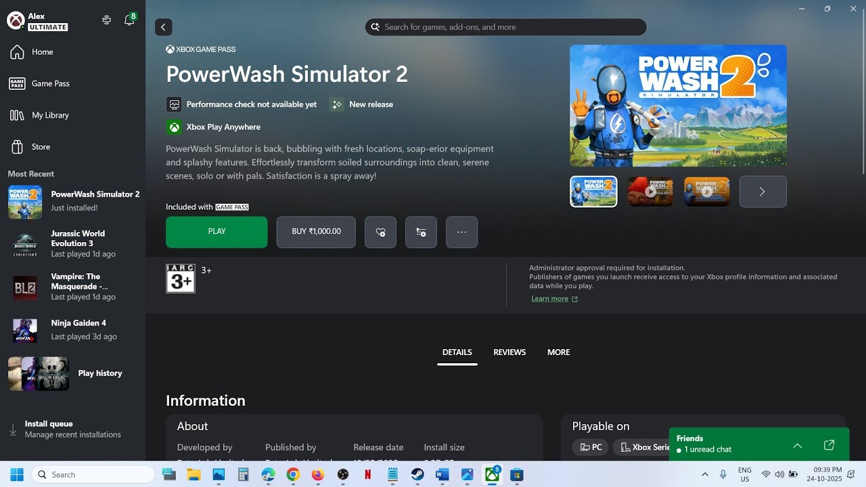Open the Learn more link
This screenshot has width=866, height=487.
coord(554,299)
